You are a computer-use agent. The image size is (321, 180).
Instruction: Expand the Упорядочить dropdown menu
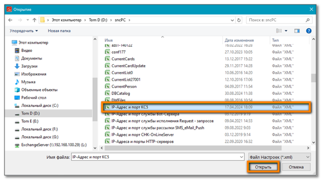(x=24, y=30)
